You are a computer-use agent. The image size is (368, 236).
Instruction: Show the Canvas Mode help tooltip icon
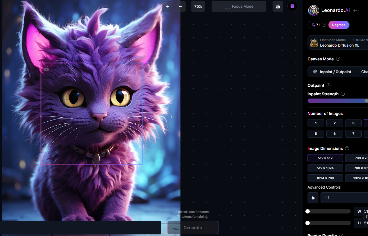click(338, 59)
